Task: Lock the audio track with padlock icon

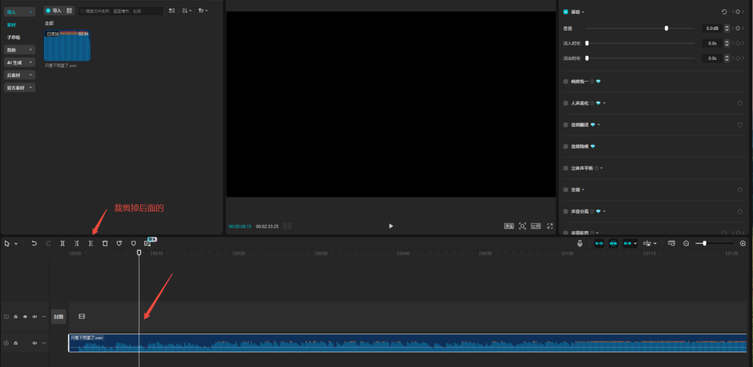Action: (x=15, y=343)
